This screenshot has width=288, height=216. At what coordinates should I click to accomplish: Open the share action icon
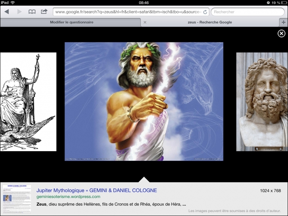click(44, 12)
